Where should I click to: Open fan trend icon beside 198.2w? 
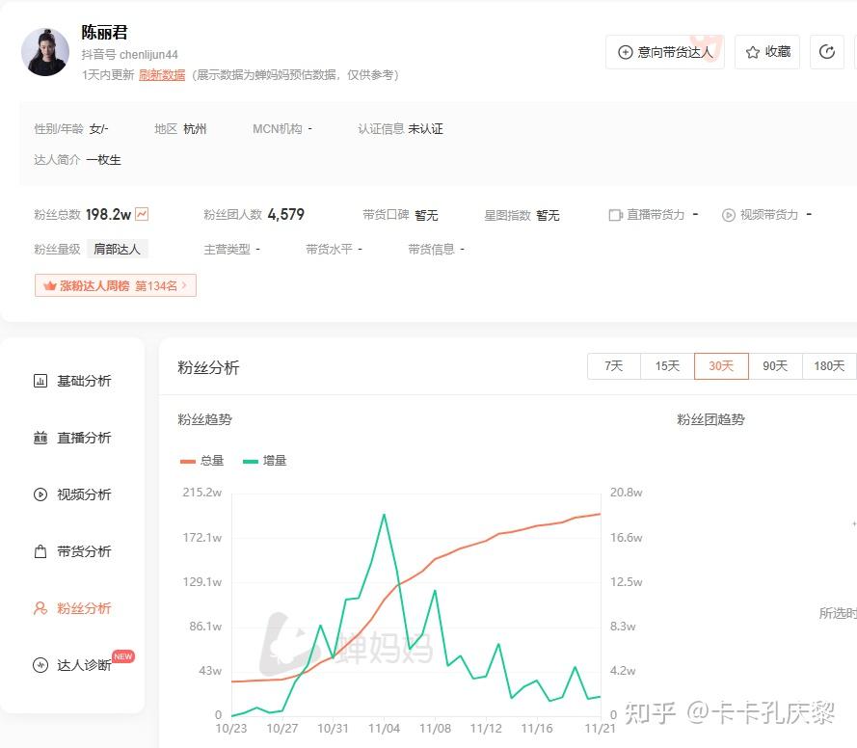pyautogui.click(x=142, y=214)
